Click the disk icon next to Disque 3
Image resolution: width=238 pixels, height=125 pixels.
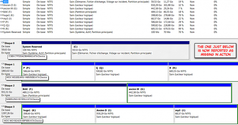3,106
